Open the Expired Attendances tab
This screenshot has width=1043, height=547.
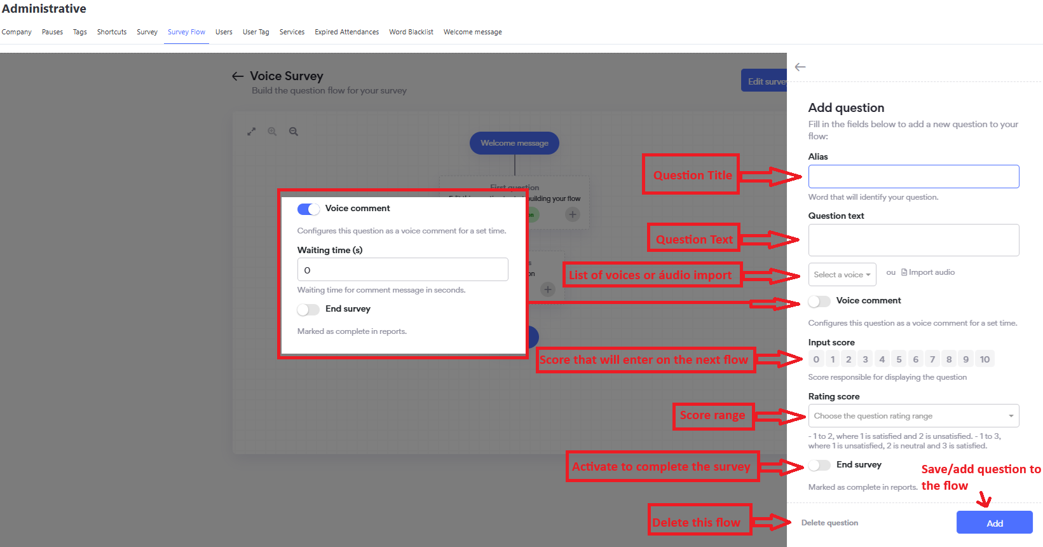click(346, 32)
